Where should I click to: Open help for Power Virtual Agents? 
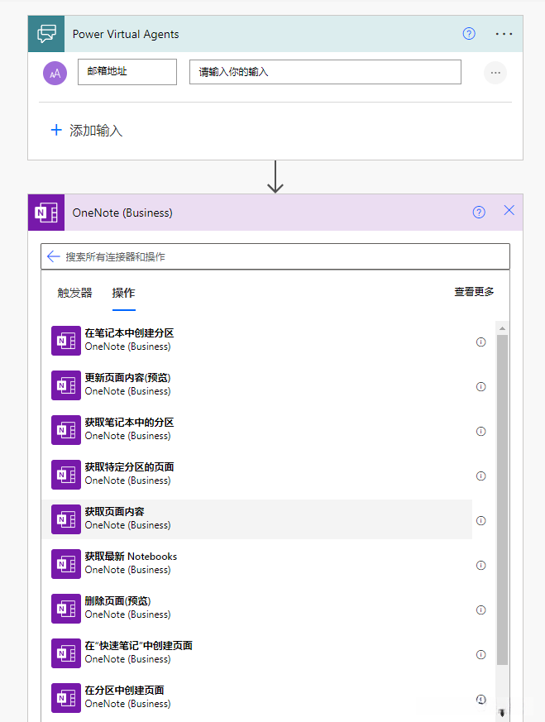pos(469,34)
